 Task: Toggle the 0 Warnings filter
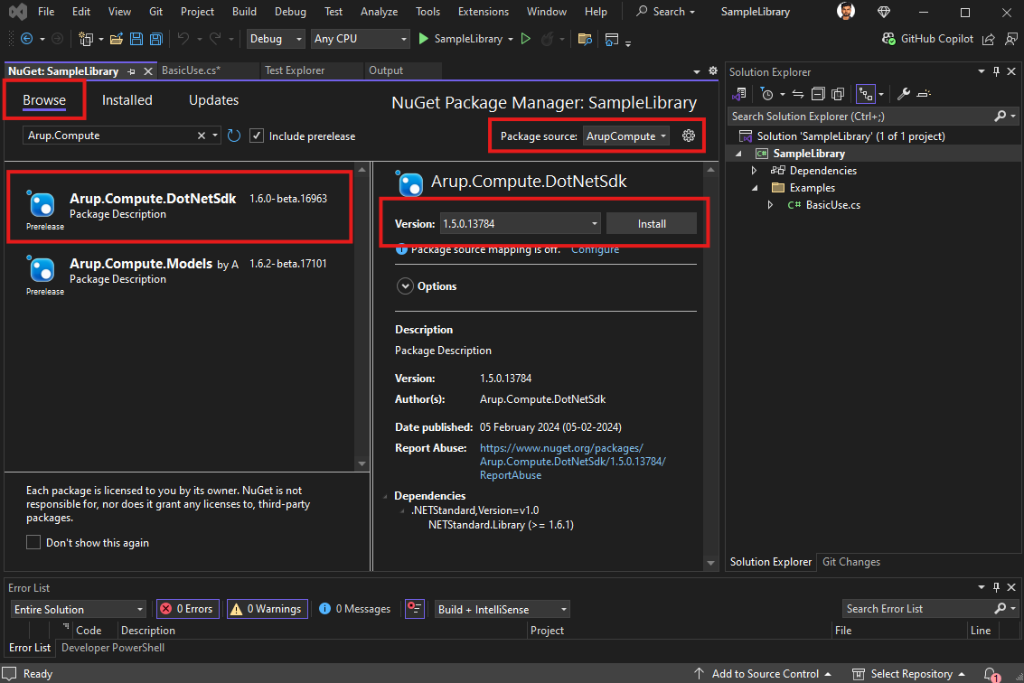268,609
